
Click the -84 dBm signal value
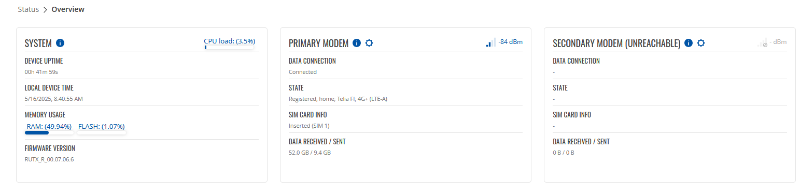510,42
